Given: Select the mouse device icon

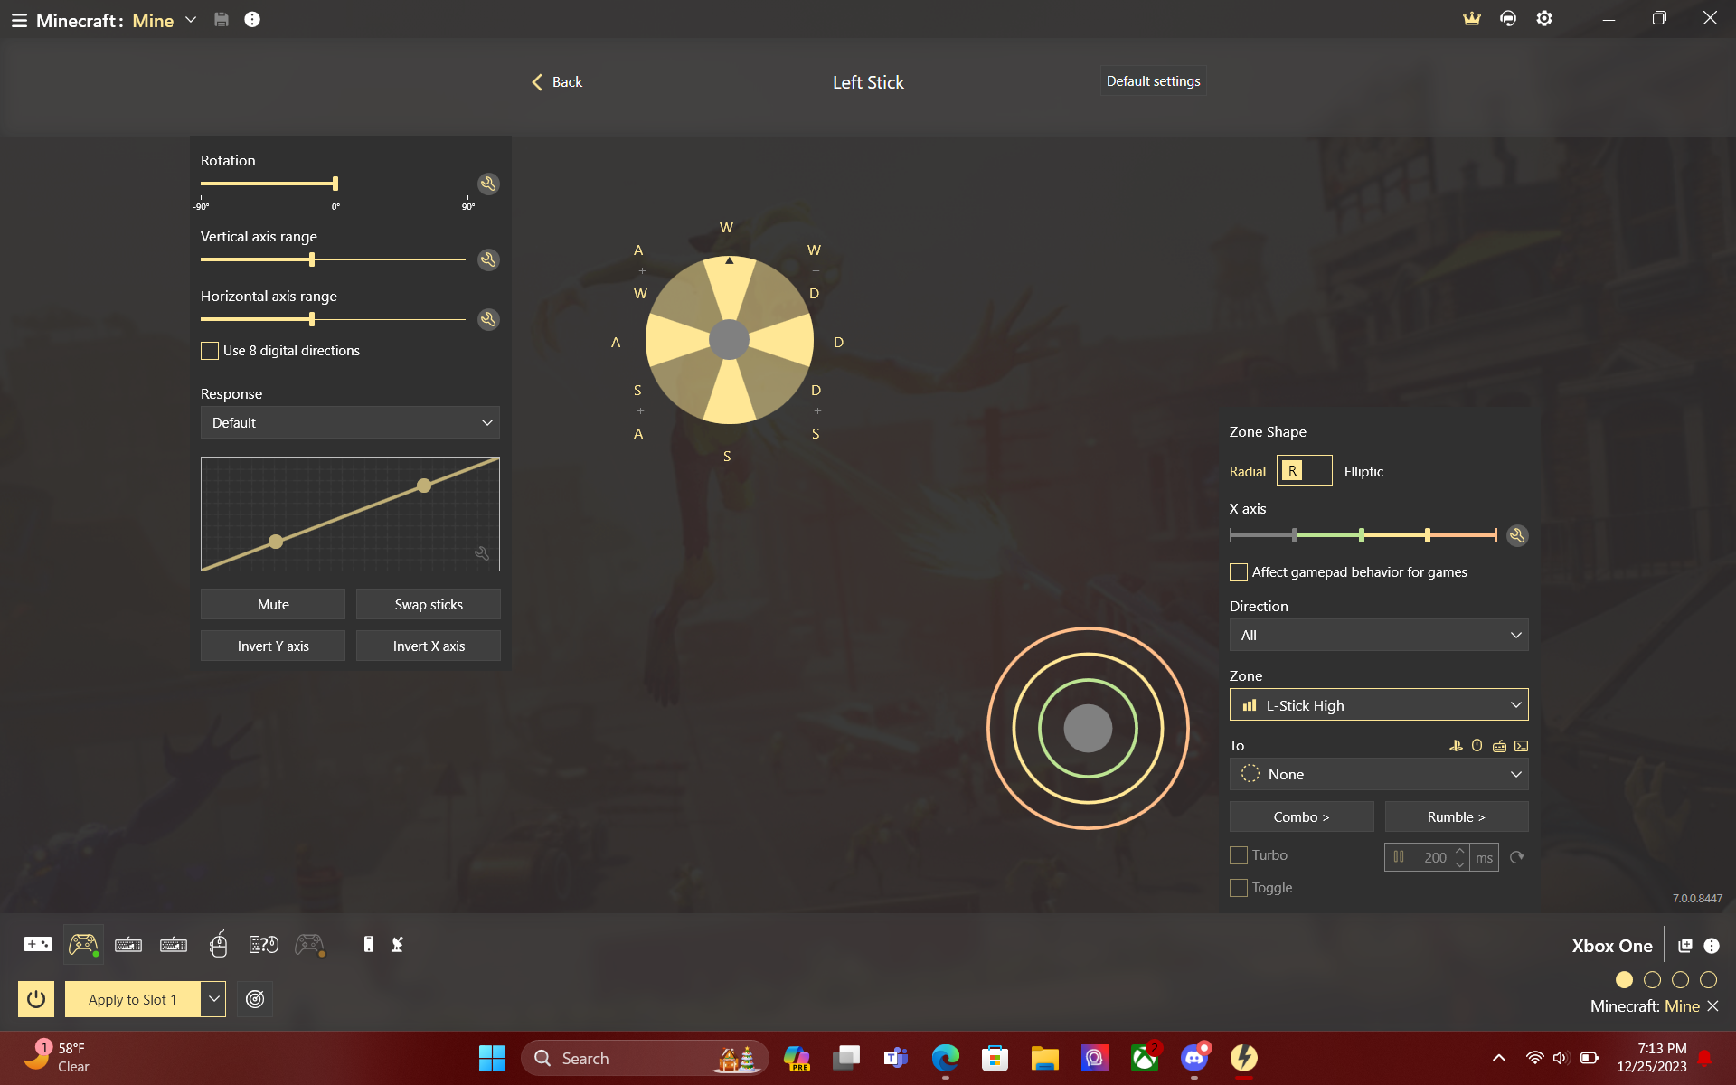Looking at the screenshot, I should 218,945.
